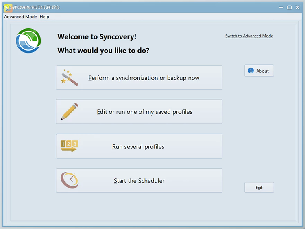Open the Help menu
This screenshot has height=229, width=305.
44,17
